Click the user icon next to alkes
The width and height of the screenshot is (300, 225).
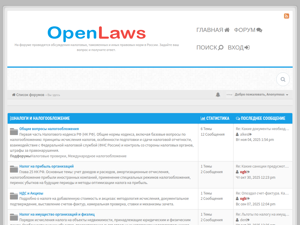[x=237, y=134]
